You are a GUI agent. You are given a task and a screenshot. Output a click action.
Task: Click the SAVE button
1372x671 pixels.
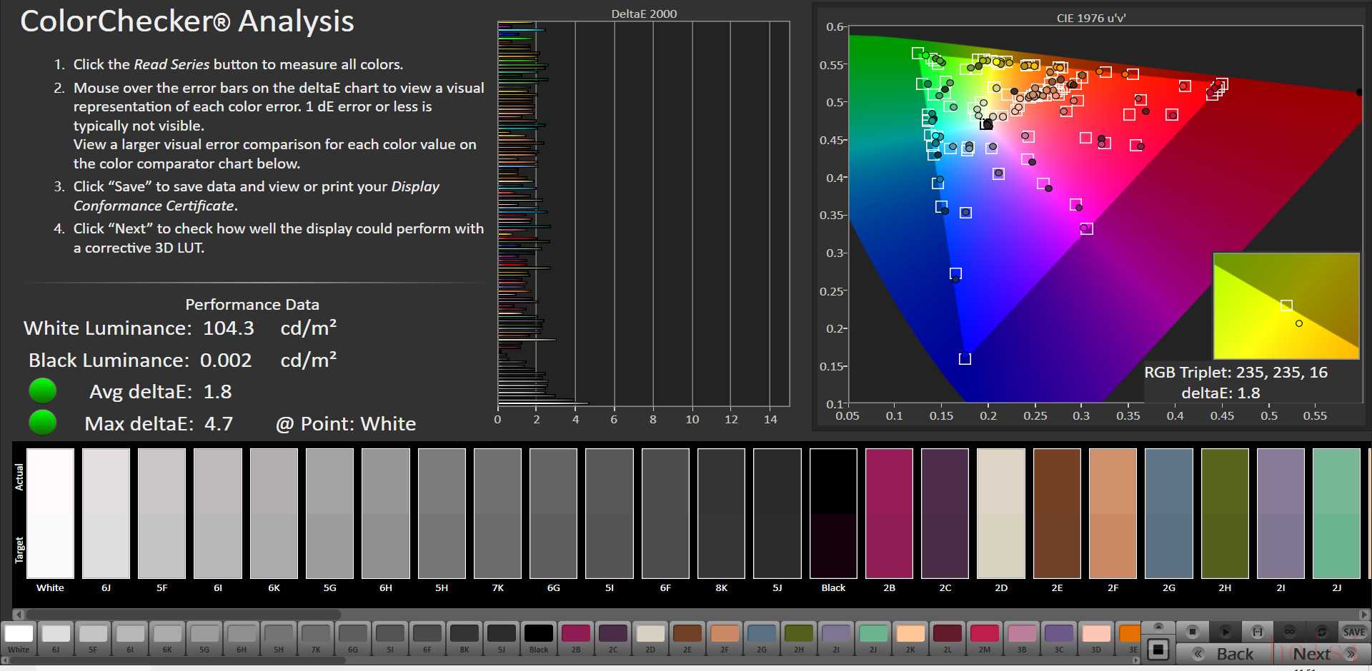(x=1354, y=632)
